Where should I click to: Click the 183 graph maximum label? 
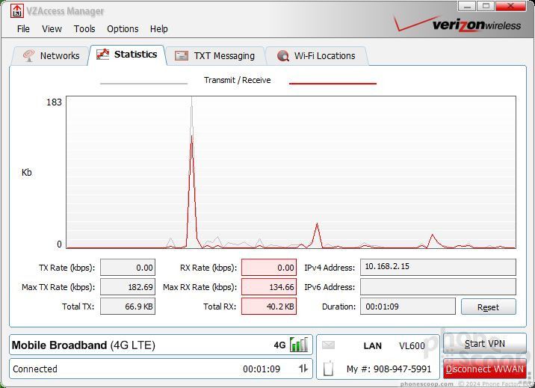point(54,102)
